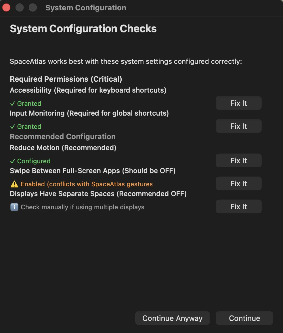Click Fix It next to Accessibility permission
The image size is (283, 333).
coord(238,103)
